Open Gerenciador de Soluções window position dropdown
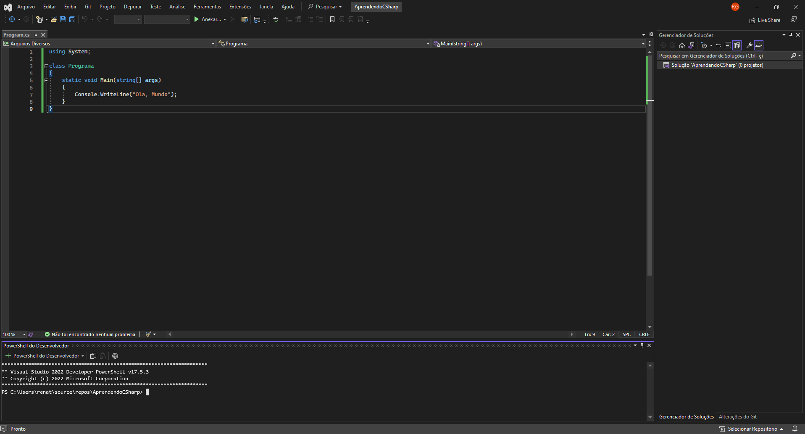The height and width of the screenshot is (434, 805). (x=784, y=35)
